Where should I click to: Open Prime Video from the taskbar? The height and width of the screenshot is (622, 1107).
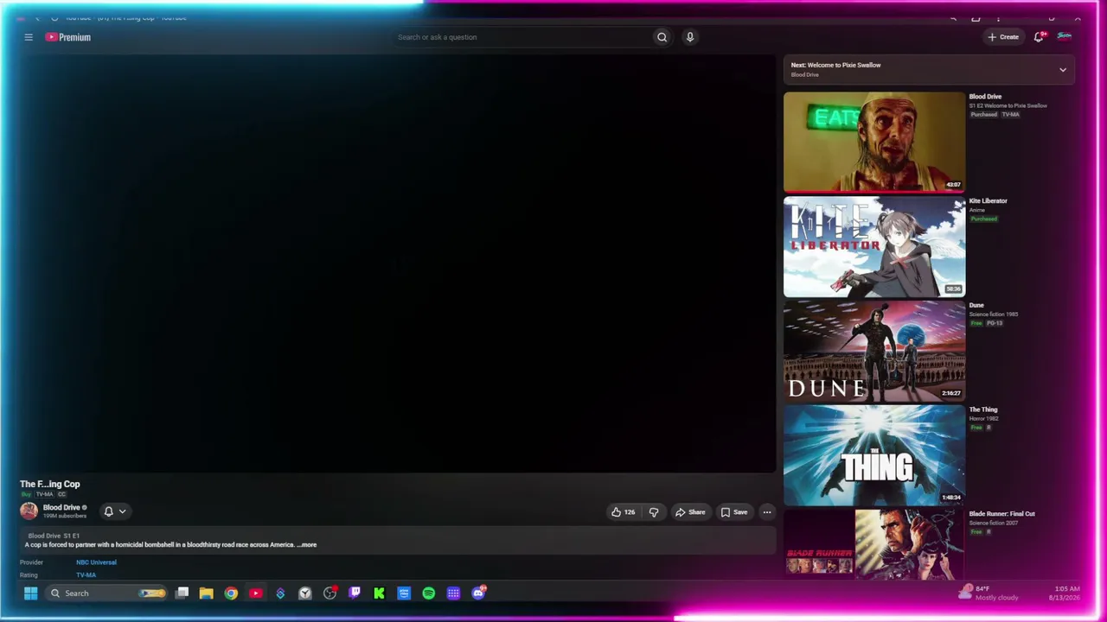pos(404,593)
